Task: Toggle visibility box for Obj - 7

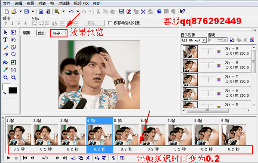Action: (204, 80)
